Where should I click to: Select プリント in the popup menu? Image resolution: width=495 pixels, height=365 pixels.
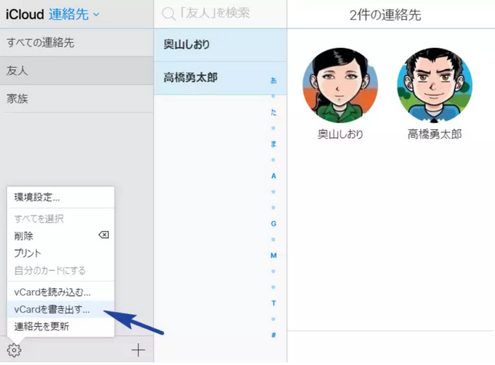[x=28, y=253]
